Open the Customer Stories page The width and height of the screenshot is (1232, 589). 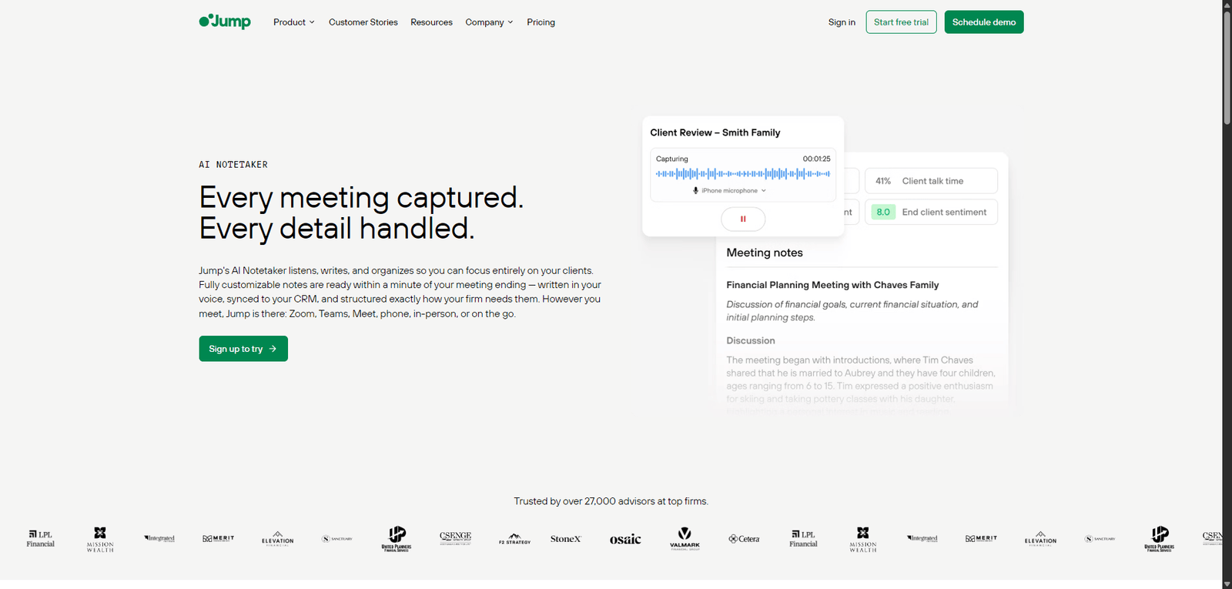[x=363, y=22]
